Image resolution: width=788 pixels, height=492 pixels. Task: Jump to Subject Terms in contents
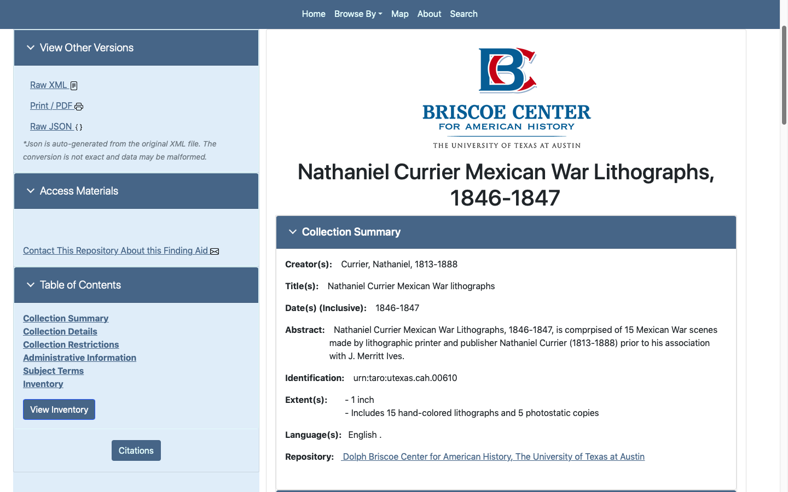(x=53, y=371)
